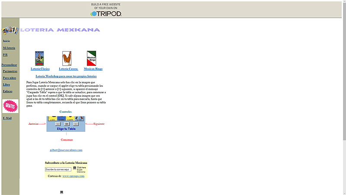Open the Para niños section
Screen dimensions: 346x195
(x=10, y=78)
